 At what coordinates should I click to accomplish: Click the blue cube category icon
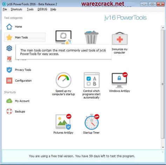coord(9,48)
